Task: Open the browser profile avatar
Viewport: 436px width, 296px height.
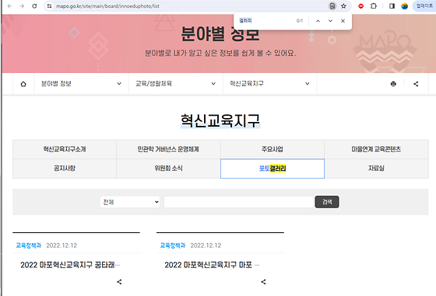Action: pos(404,5)
